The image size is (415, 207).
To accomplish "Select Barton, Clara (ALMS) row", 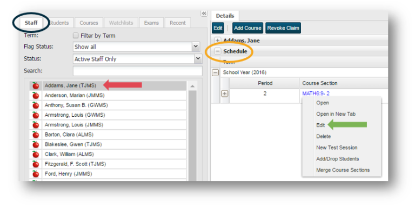I will [114, 135].
